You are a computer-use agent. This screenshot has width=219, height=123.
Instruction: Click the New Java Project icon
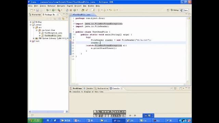[x=67, y=10]
